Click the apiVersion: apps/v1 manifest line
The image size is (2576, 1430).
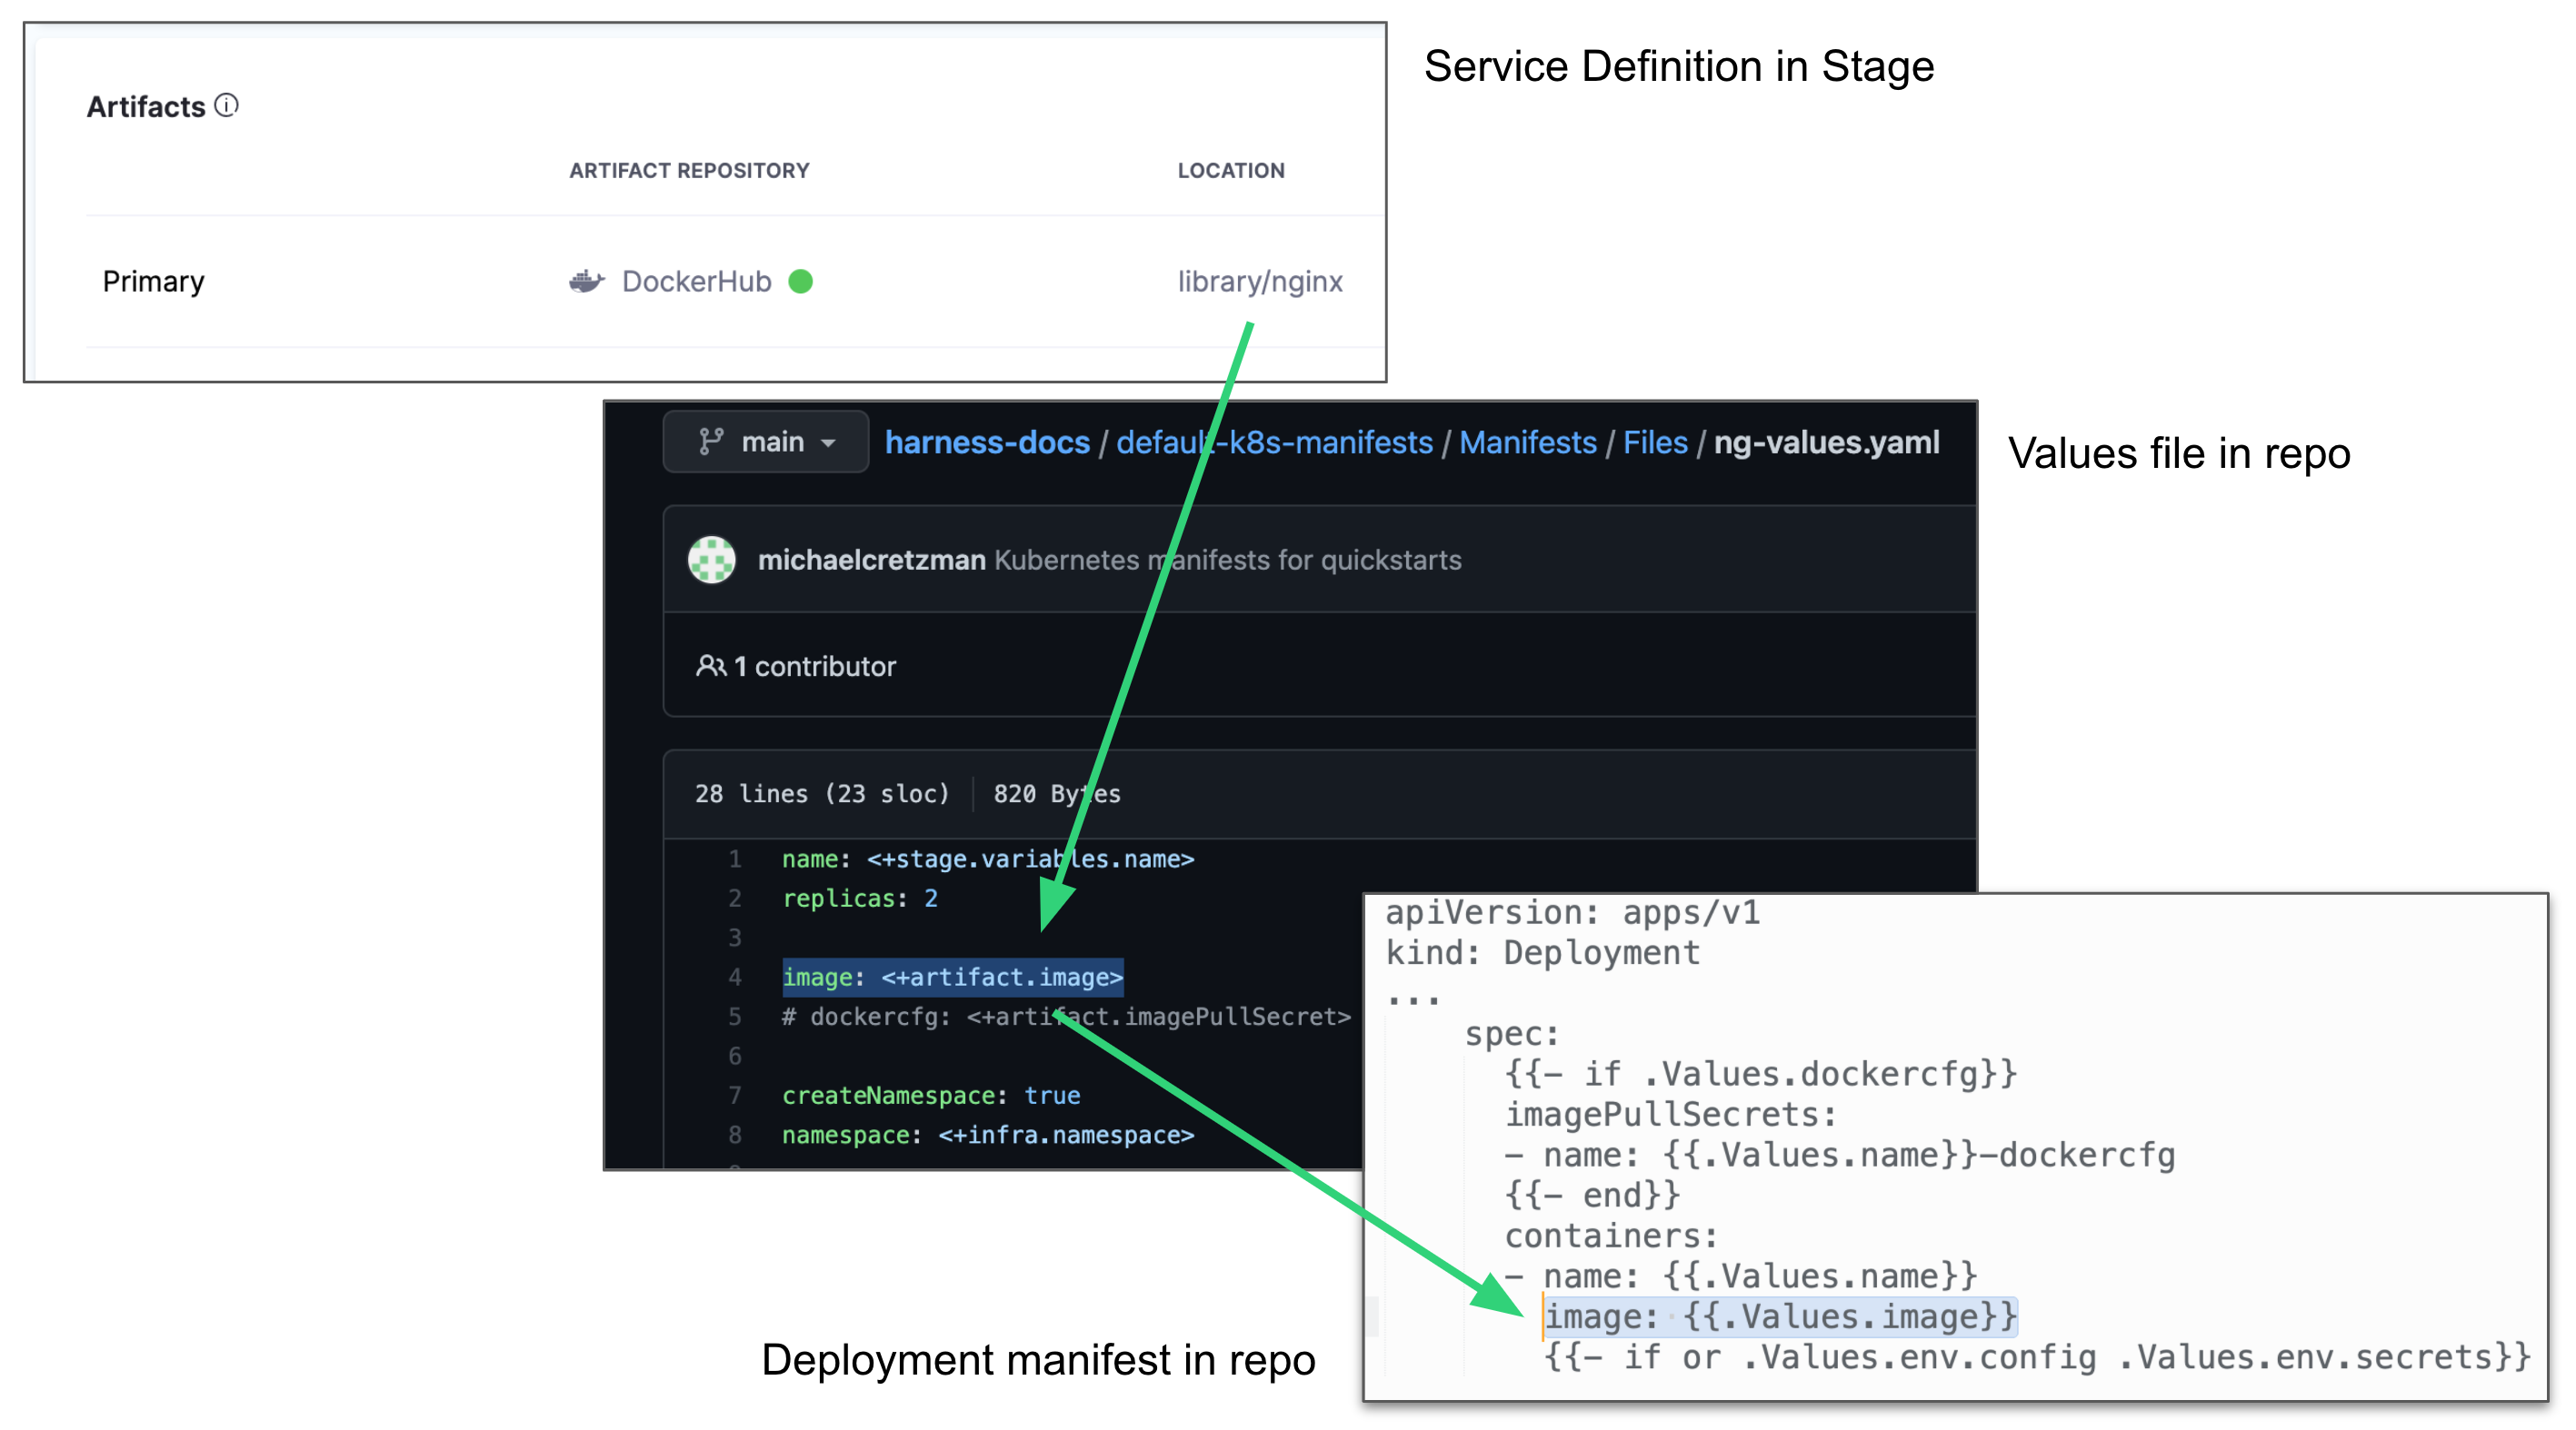1572,912
